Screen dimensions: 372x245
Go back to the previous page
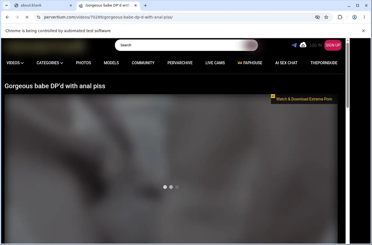7,17
